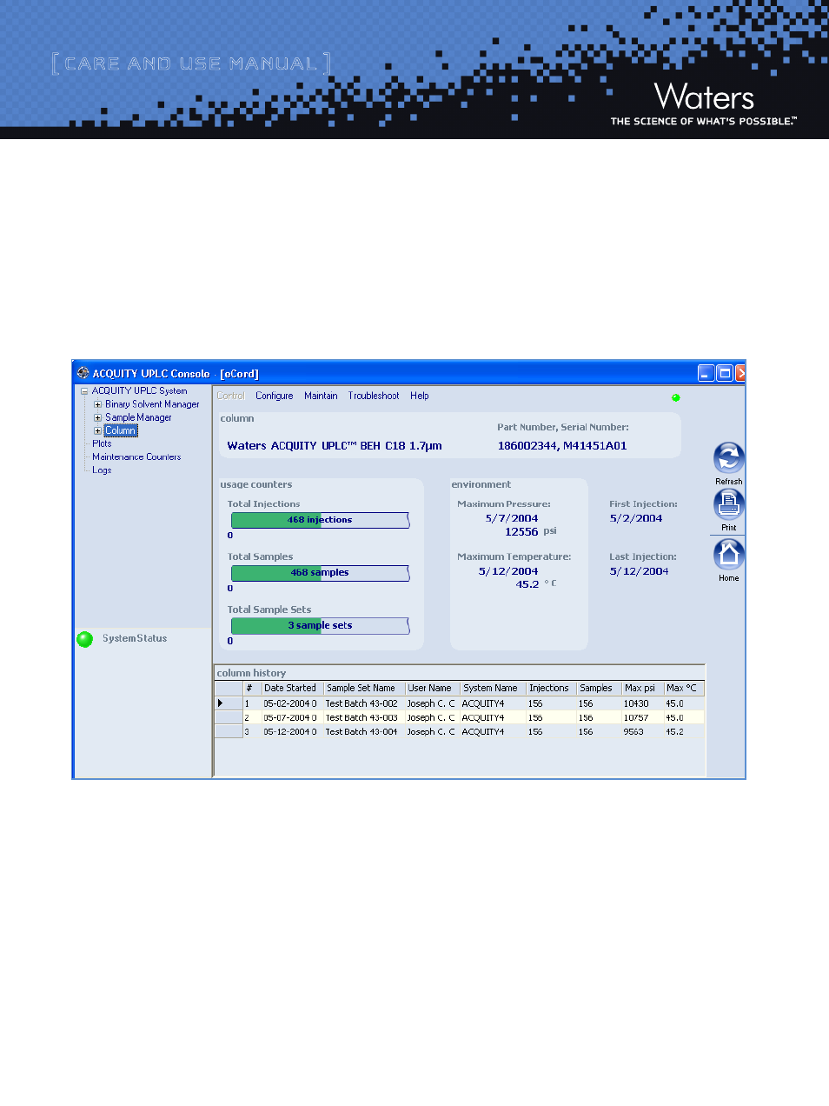Click the Total Sample Sets progress bar

(x=320, y=626)
